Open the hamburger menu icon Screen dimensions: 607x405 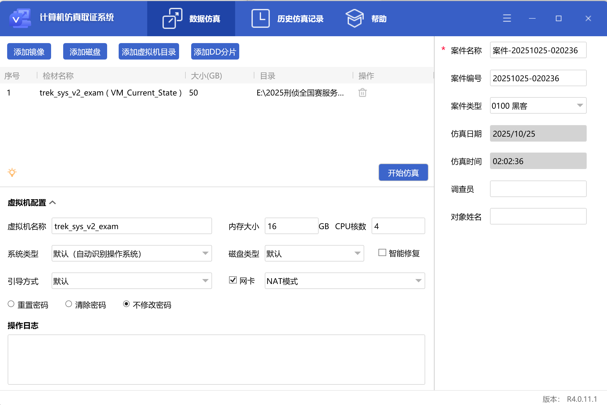[x=507, y=18]
